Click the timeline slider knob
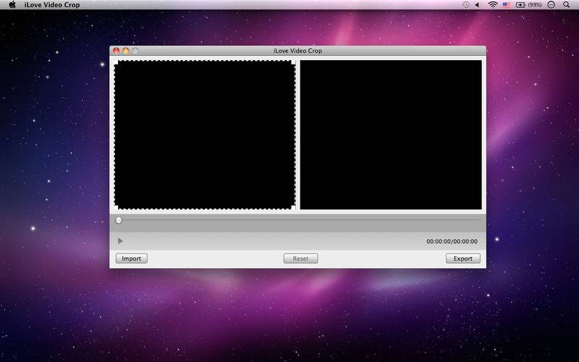 [119, 221]
